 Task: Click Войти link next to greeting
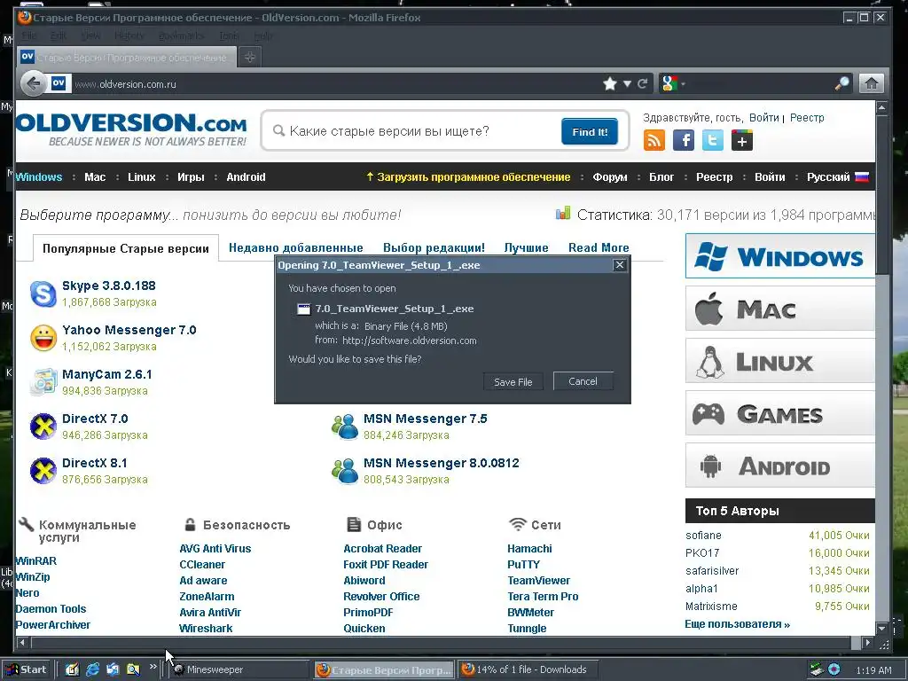click(764, 118)
